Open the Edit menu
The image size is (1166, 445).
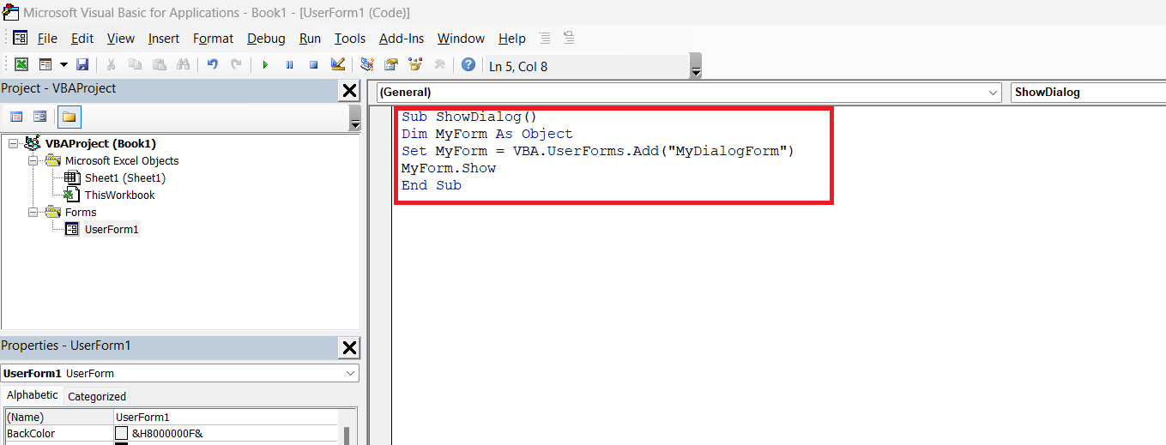82,39
